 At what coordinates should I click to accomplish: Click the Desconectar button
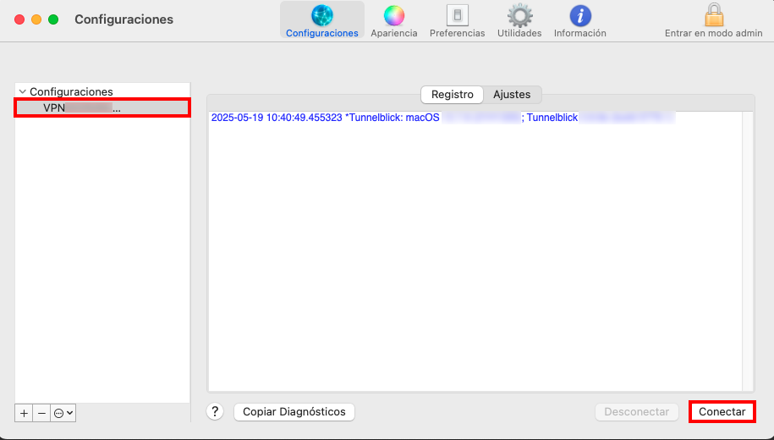click(637, 412)
